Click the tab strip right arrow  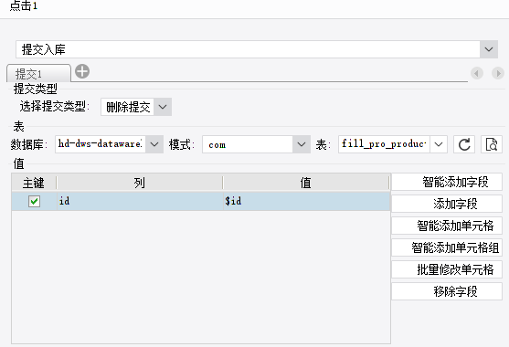(498, 73)
